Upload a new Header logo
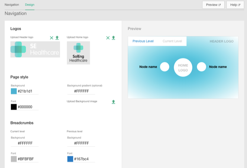Viewport: 247px width, 168px height. pyautogui.click(x=57, y=38)
